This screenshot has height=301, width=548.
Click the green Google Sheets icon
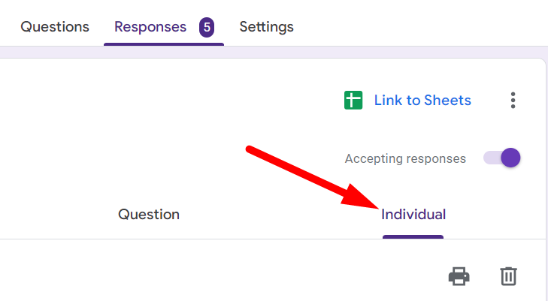pyautogui.click(x=353, y=101)
